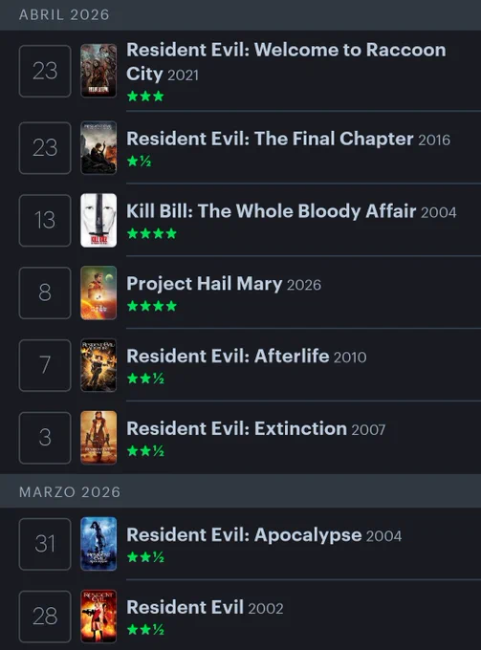This screenshot has width=481, height=650.
Task: Open Resident Evil: The Final Chapter poster
Action: point(98,148)
